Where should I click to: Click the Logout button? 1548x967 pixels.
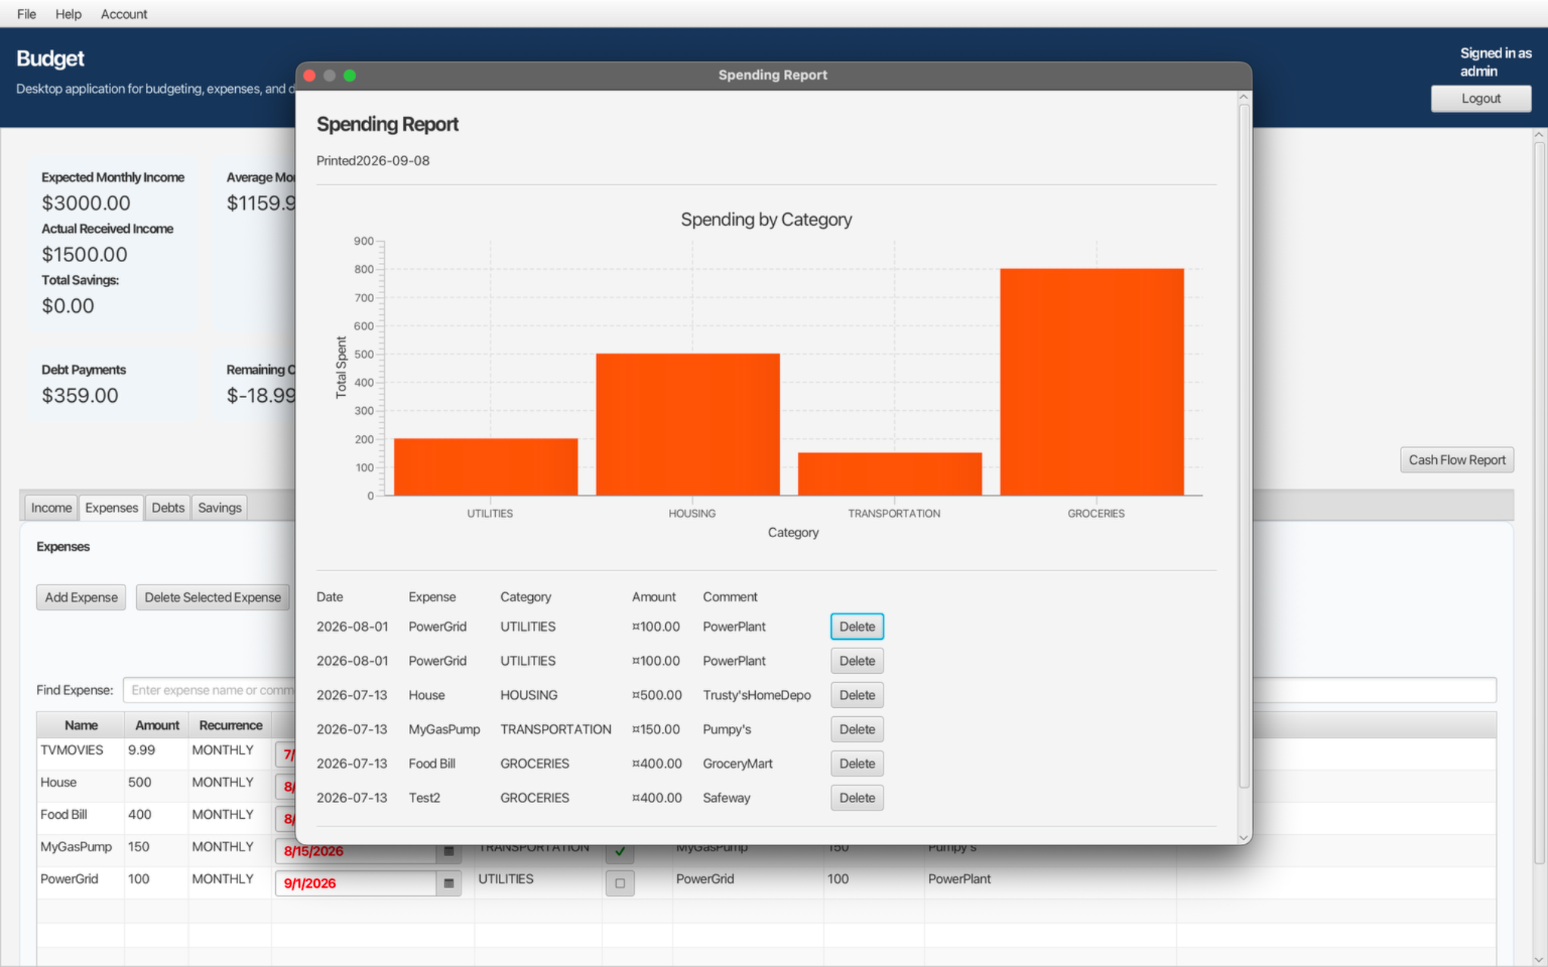point(1481,98)
